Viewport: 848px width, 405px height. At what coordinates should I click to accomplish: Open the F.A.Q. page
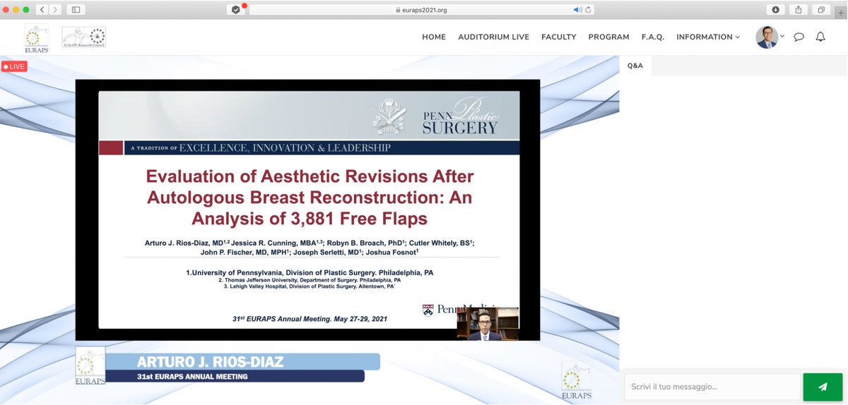[x=653, y=37]
